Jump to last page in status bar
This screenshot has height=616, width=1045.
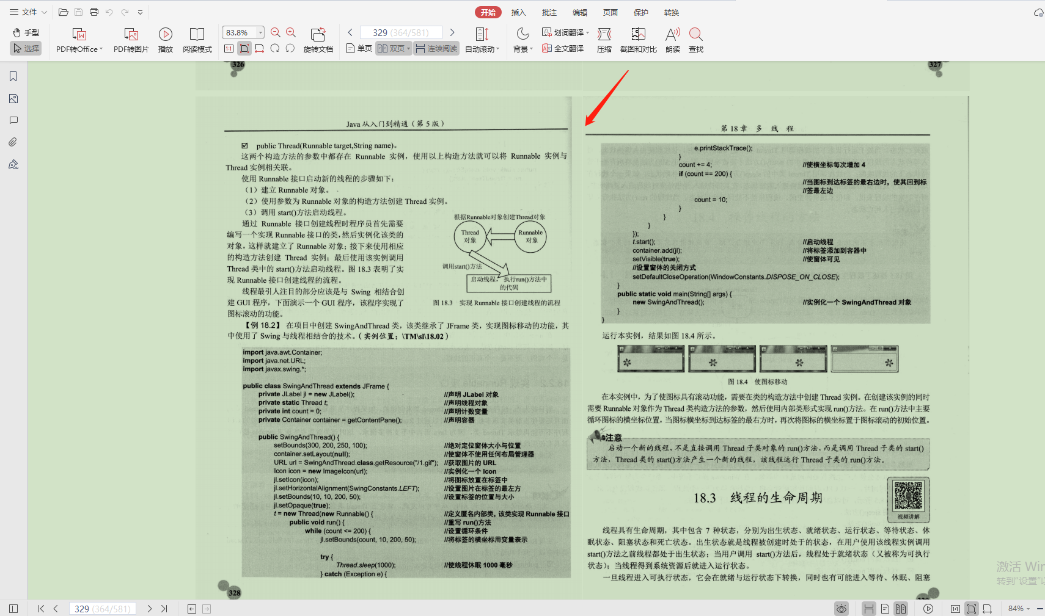164,609
